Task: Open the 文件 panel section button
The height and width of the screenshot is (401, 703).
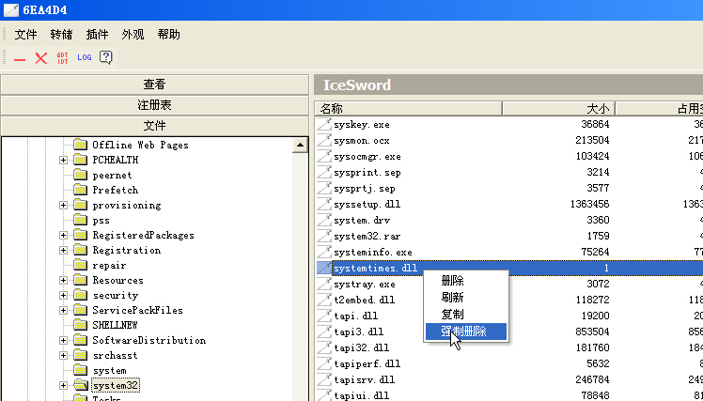Action: click(x=155, y=126)
